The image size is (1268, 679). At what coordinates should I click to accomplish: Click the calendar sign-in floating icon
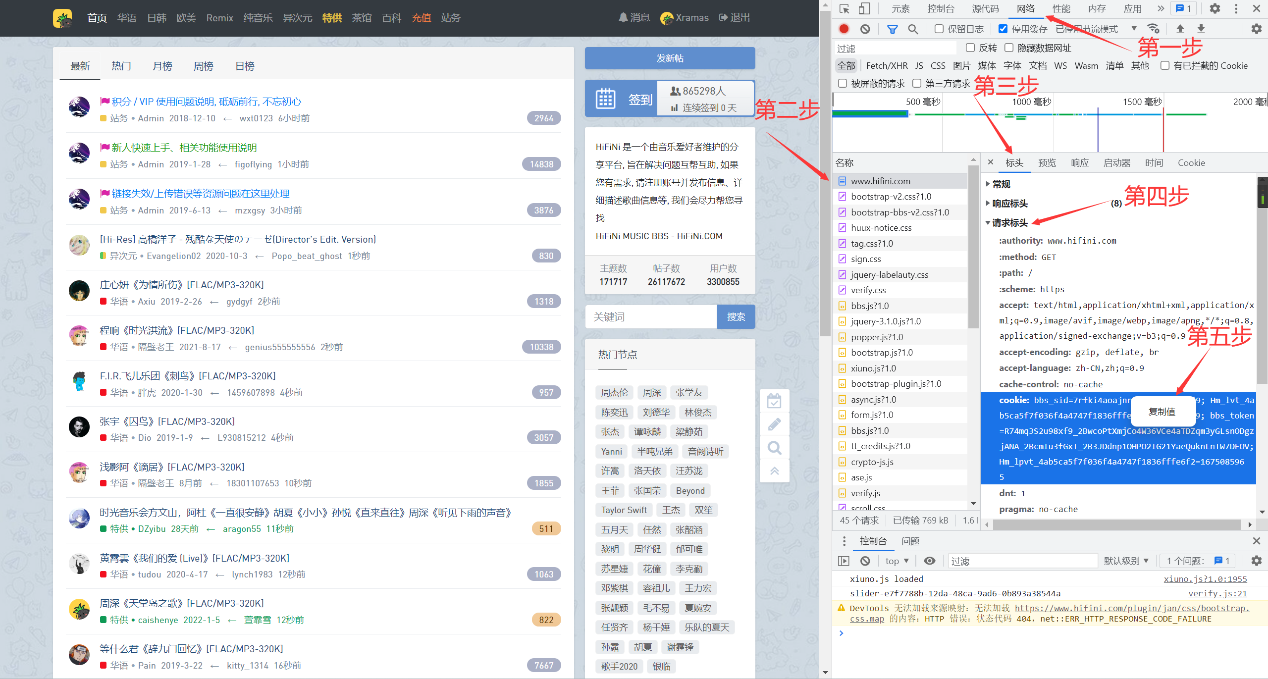[x=774, y=401]
